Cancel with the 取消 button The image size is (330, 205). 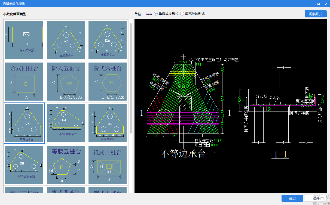[316, 198]
